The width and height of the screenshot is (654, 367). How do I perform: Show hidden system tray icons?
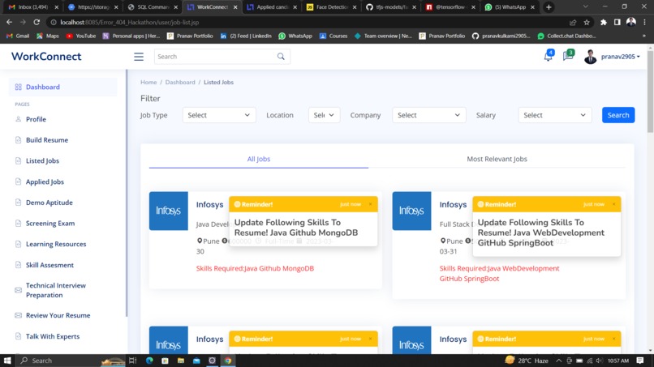coord(558,361)
